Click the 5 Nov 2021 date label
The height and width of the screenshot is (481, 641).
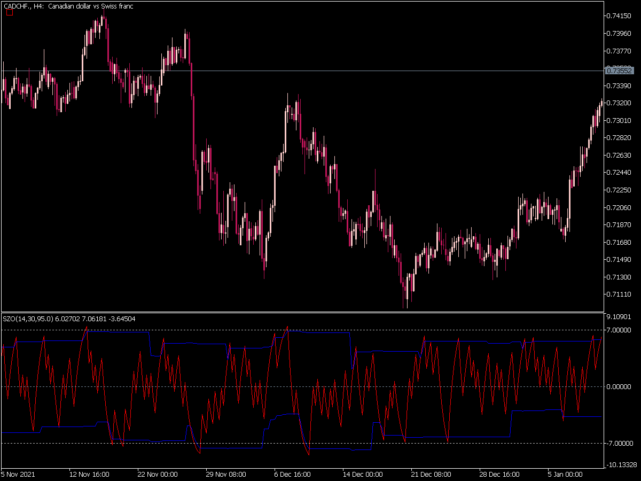(17, 474)
